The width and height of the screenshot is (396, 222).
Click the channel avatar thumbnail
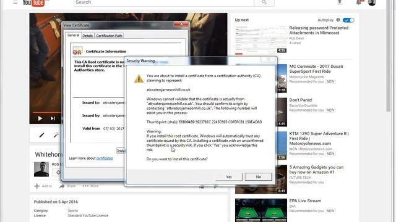pos(41,169)
